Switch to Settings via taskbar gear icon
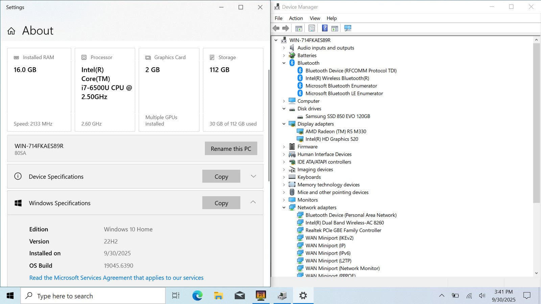The width and height of the screenshot is (541, 304). pos(303,296)
